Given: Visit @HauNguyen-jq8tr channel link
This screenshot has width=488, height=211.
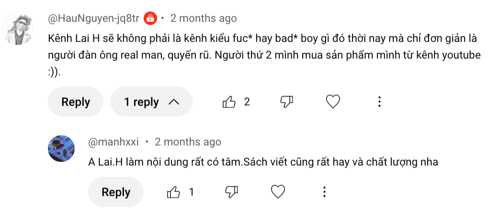Looking at the screenshot, I should pos(94,19).
